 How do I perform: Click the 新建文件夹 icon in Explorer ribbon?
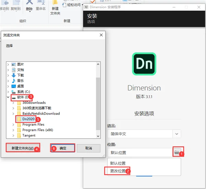tap(55, 2)
